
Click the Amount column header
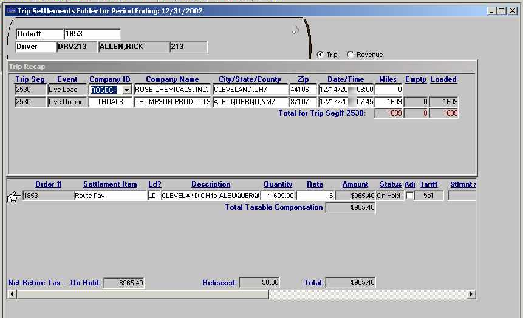tap(355, 184)
